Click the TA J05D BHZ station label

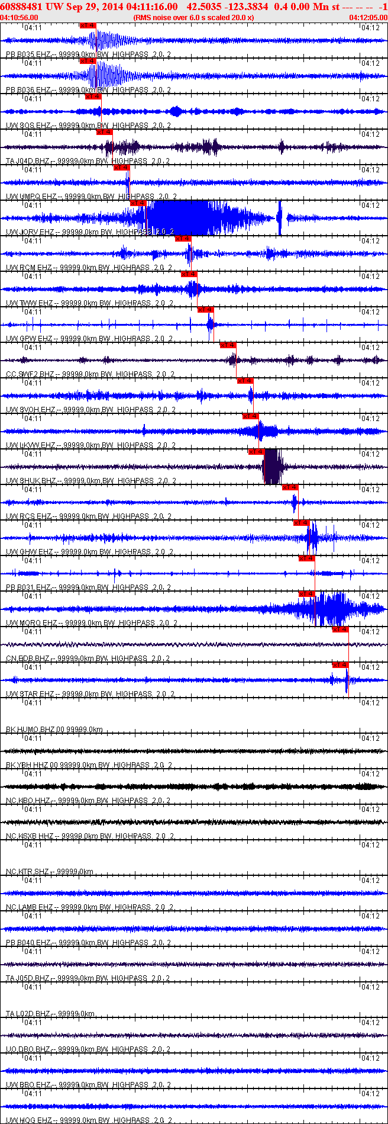(x=88, y=978)
